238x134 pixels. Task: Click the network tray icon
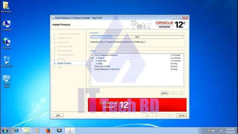[x=217, y=131]
